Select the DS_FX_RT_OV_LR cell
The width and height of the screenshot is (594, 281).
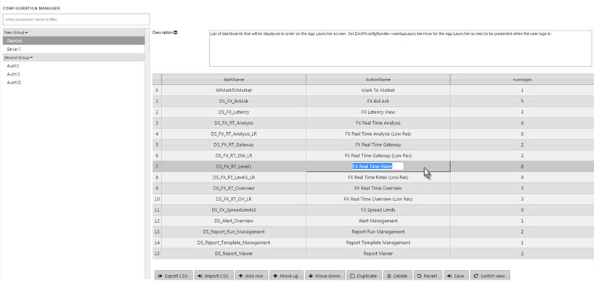[x=234, y=199]
